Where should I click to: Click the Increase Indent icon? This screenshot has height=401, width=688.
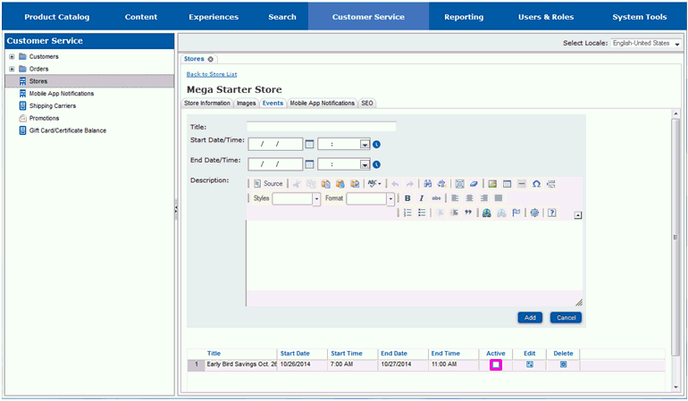click(x=454, y=213)
